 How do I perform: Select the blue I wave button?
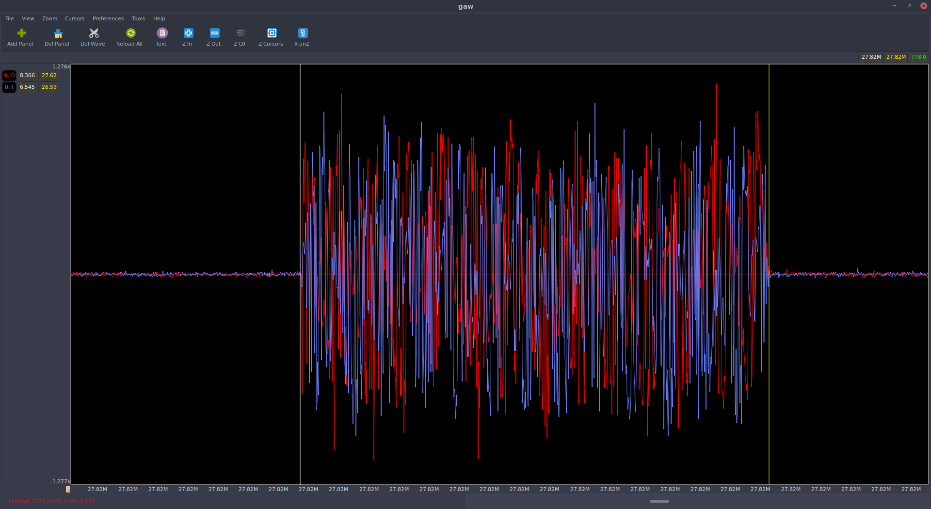(9, 87)
